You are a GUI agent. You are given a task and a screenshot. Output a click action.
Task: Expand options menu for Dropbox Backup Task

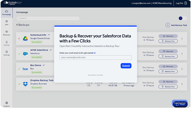[x=182, y=84]
